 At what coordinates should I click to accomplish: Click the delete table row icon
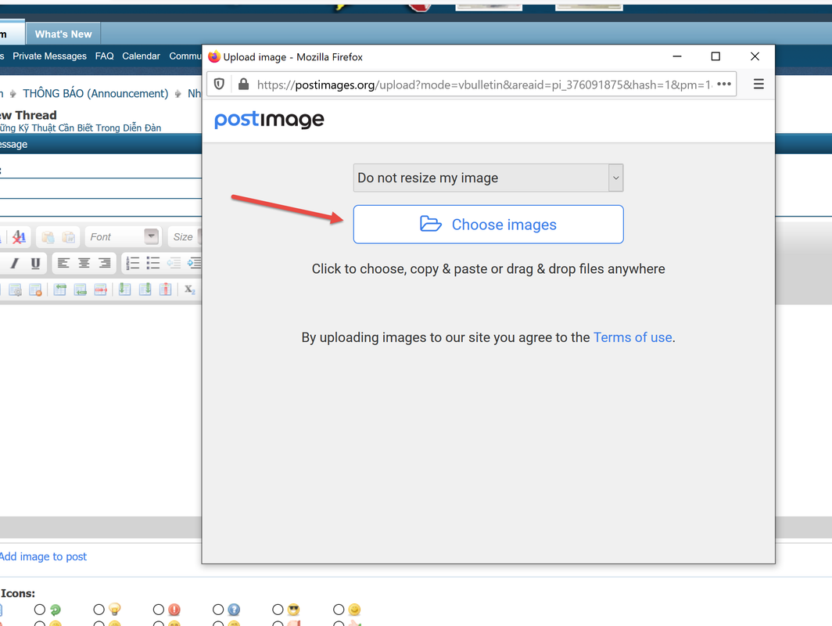click(100, 290)
